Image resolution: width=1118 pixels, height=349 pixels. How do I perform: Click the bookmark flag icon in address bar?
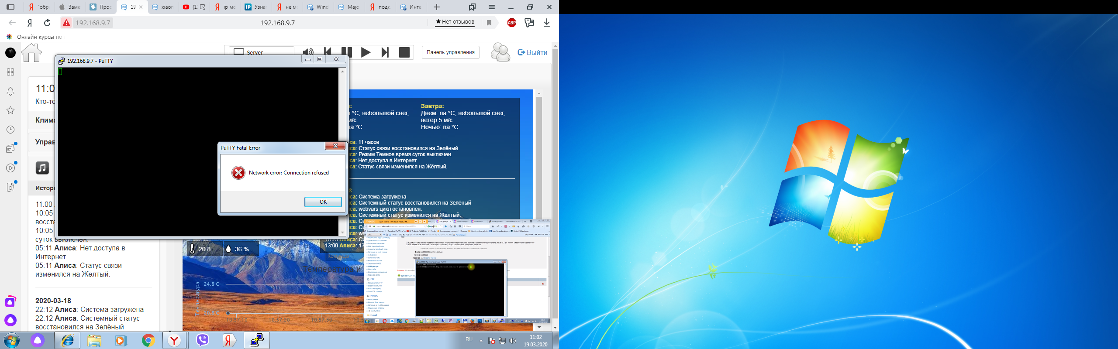click(x=489, y=23)
